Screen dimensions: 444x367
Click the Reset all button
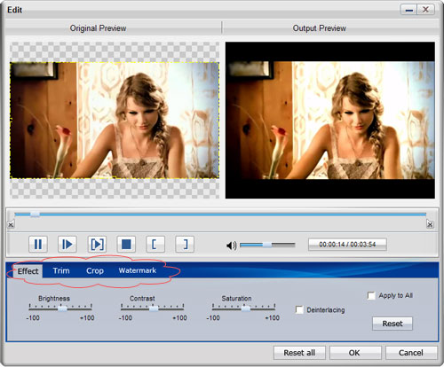[x=299, y=353]
